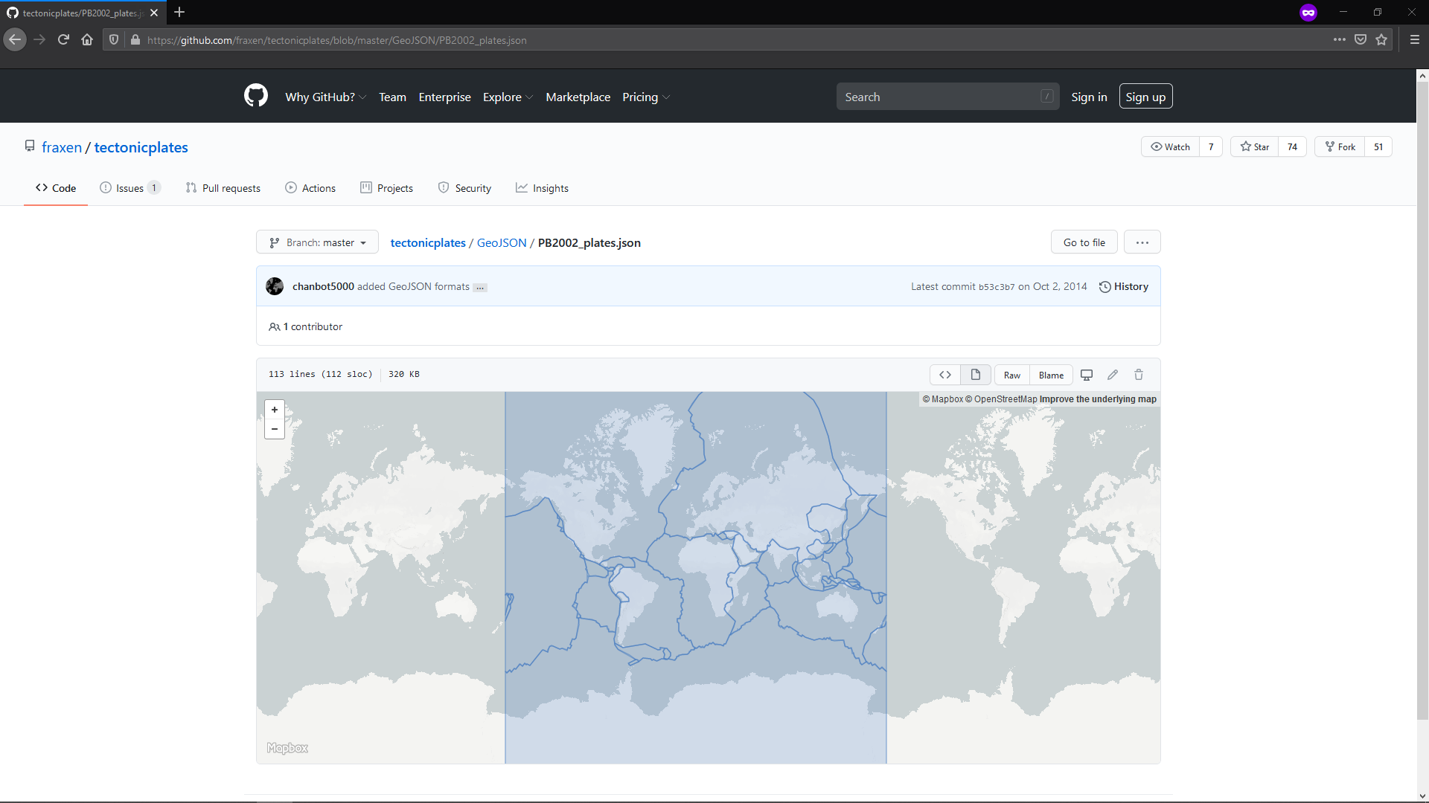Expand commit message ellipsis
This screenshot has height=803, width=1429.
(480, 287)
